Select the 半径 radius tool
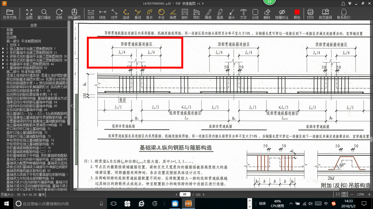Screen dimensions: 373x209 pos(161,14)
